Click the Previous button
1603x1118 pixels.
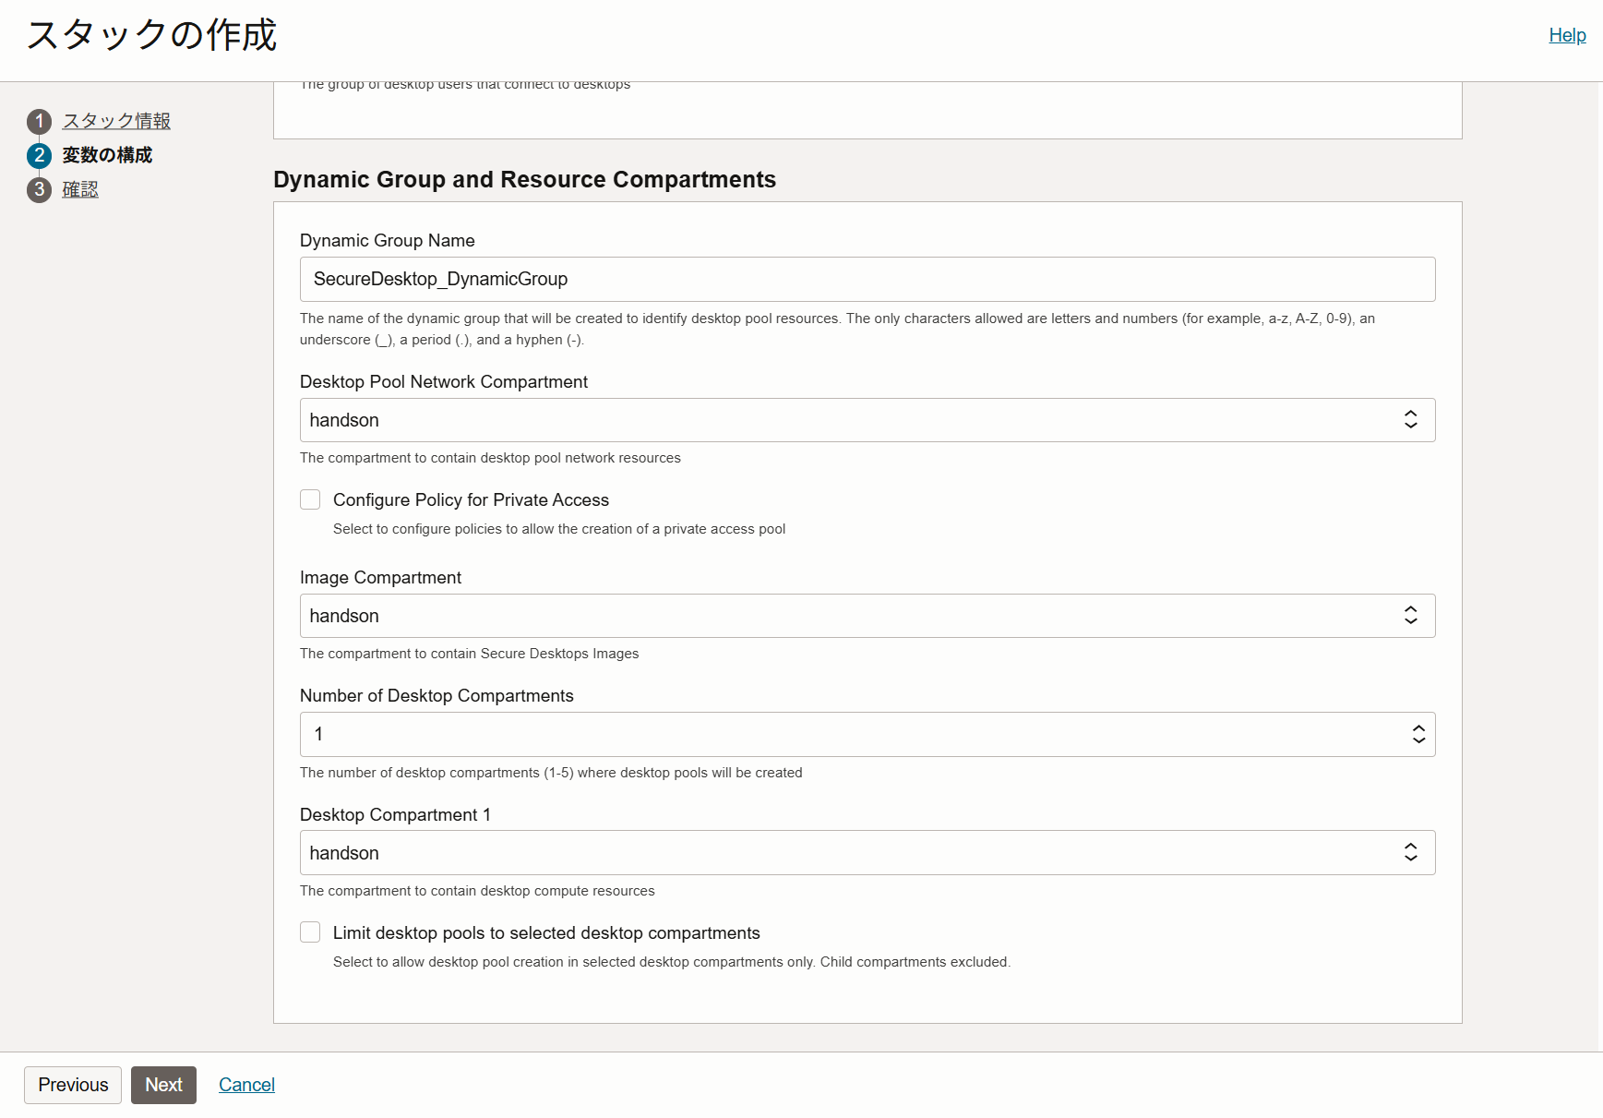point(72,1085)
